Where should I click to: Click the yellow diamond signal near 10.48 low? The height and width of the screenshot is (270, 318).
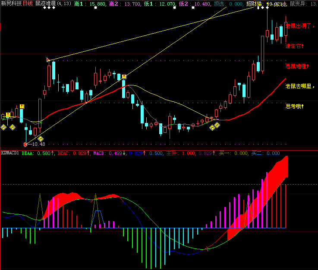(x=41, y=139)
